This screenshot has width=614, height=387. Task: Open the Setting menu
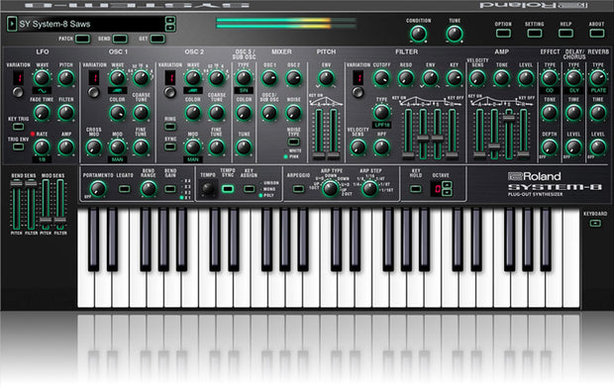tap(535, 34)
